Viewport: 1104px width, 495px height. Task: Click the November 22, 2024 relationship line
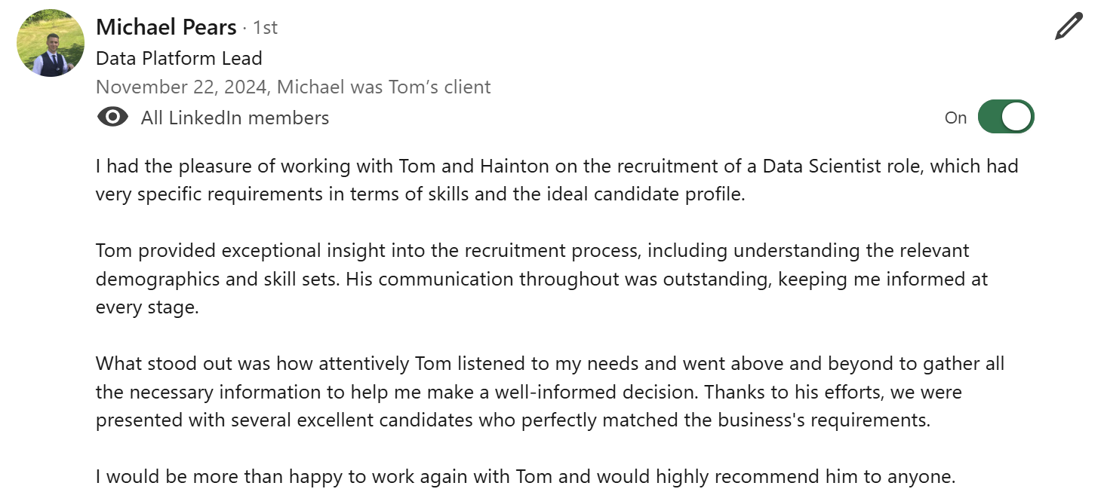[x=293, y=87]
